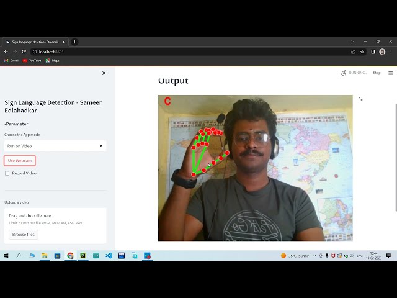Open the Maps bookmark
The image size is (397, 298).
pos(53,61)
